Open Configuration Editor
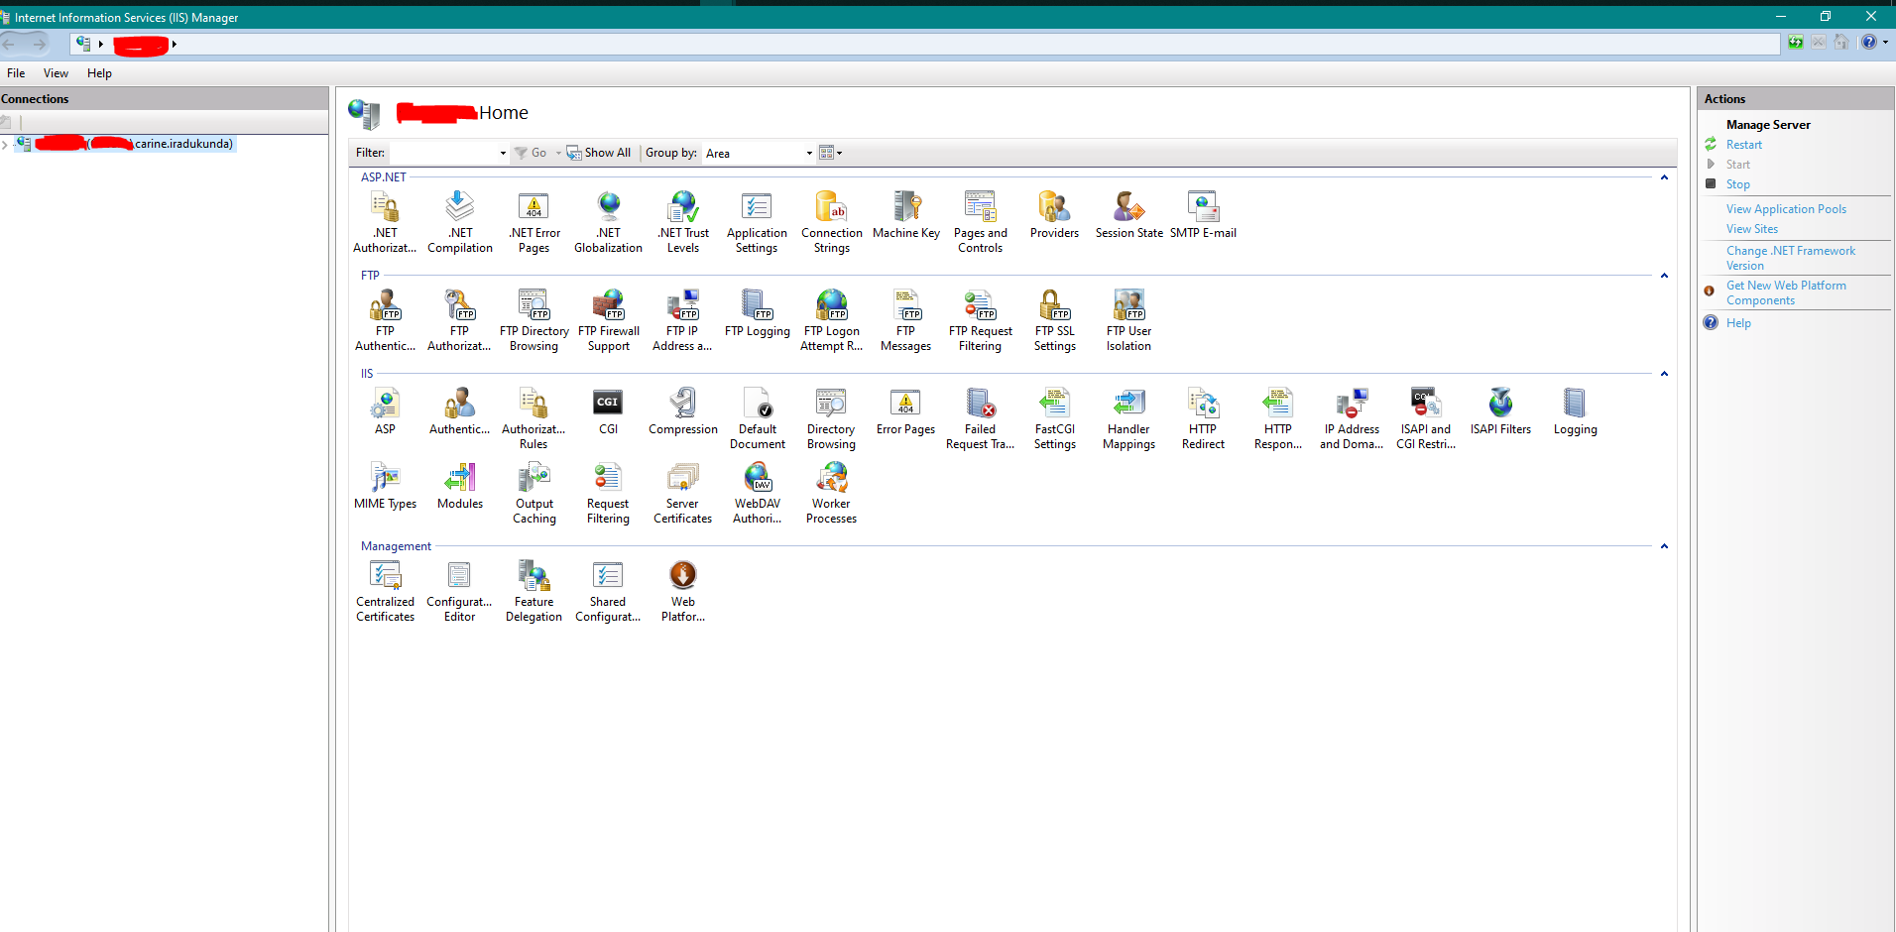1896x932 pixels. coord(459,591)
